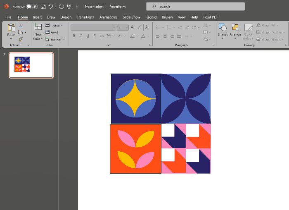This screenshot has height=210, width=289.
Task: Start presentation from beginning icon
Action: pyautogui.click(x=69, y=7)
